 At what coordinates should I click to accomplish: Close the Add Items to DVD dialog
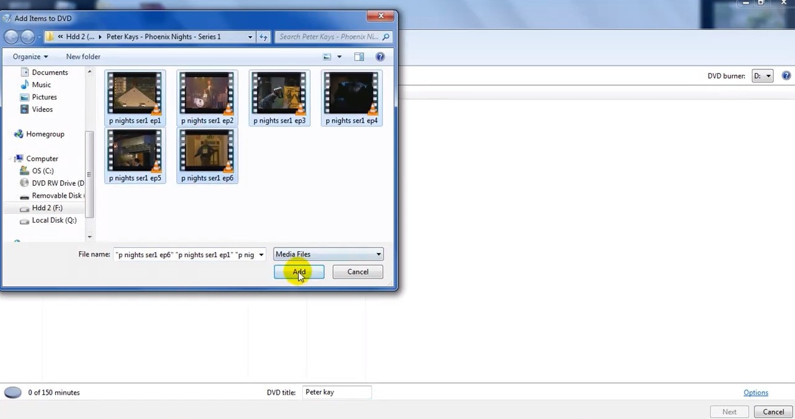[380, 16]
